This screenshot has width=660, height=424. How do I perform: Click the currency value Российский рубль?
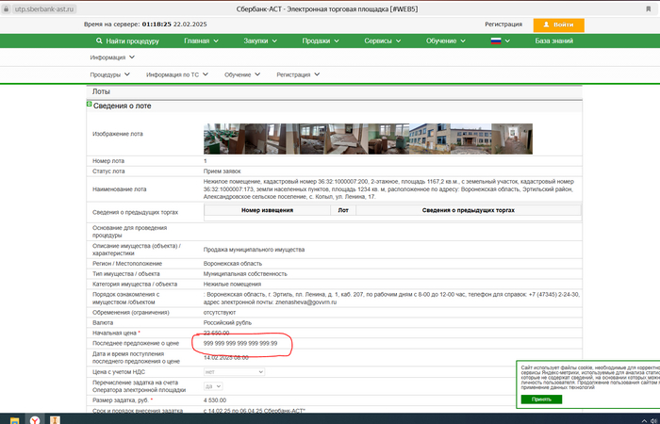(227, 322)
